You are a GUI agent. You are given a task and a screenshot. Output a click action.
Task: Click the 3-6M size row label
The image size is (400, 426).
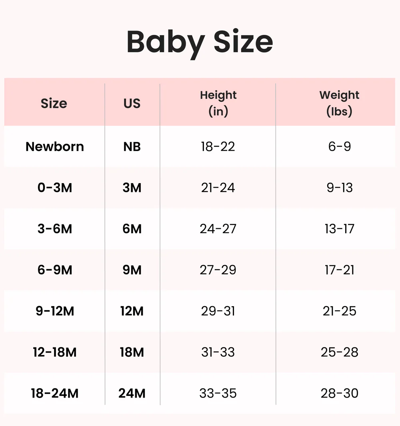click(55, 229)
